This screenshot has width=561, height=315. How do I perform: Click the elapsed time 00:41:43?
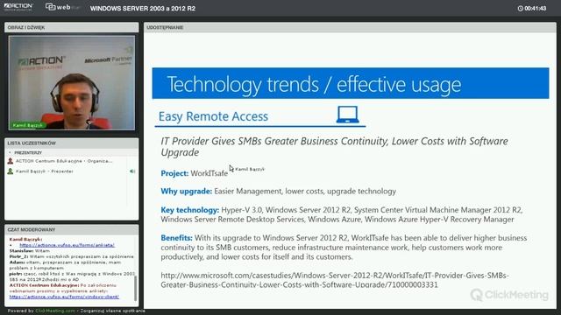pos(536,8)
